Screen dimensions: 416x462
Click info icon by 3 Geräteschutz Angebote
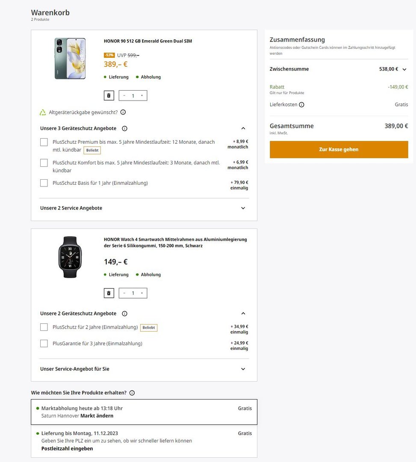[124, 128]
